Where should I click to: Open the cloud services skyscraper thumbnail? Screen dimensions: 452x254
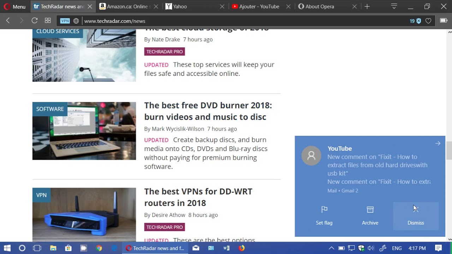pyautogui.click(x=84, y=55)
